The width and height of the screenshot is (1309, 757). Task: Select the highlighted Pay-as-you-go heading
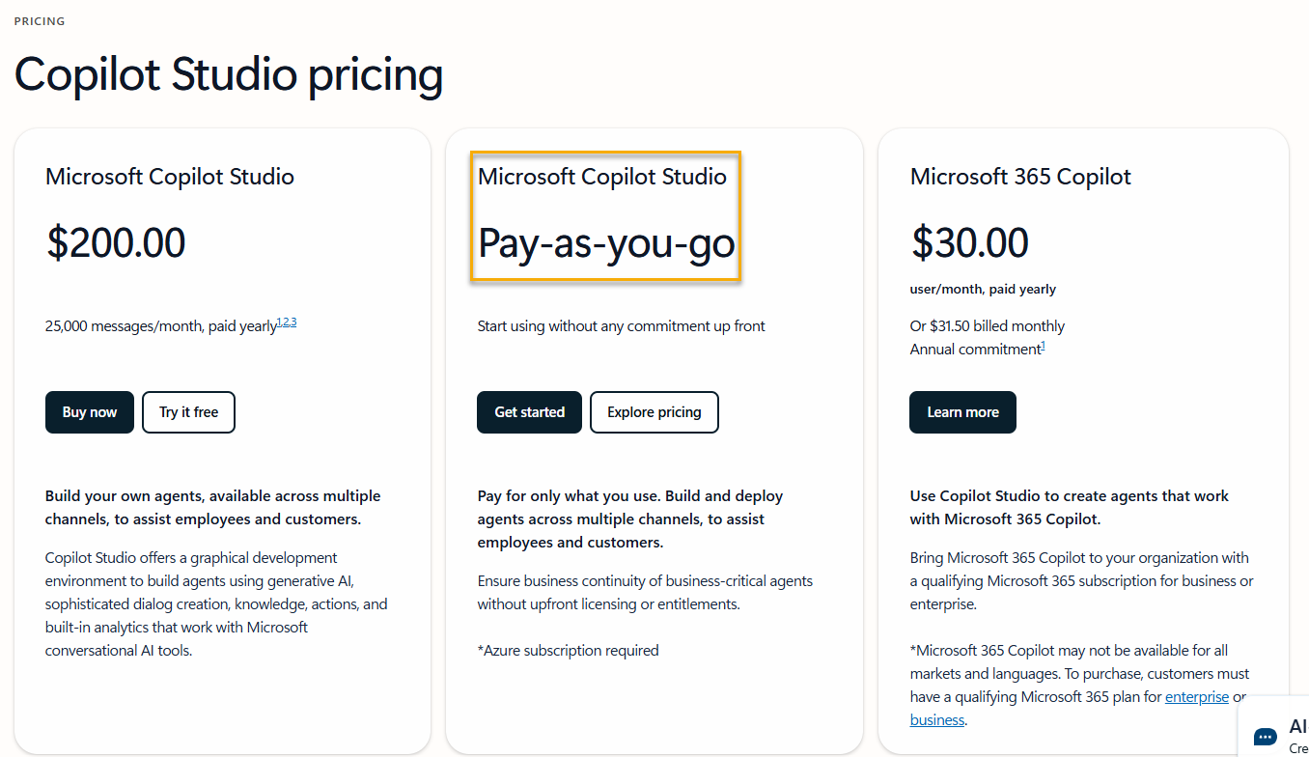[x=606, y=243]
